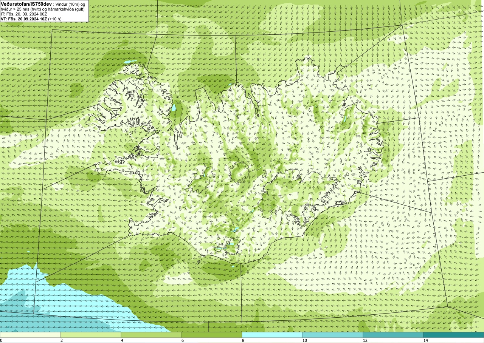The height and width of the screenshot is (343, 484).
Task: Click the legend scale label '4'
Action: coord(122,340)
